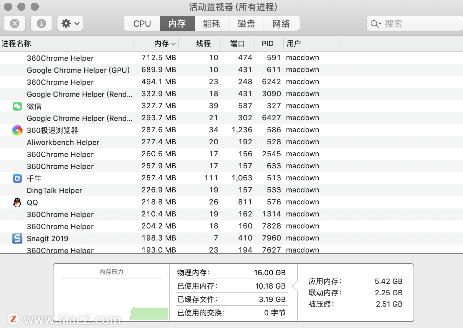Sort by 进程名称 column header
The width and height of the screenshot is (463, 328).
[x=67, y=43]
